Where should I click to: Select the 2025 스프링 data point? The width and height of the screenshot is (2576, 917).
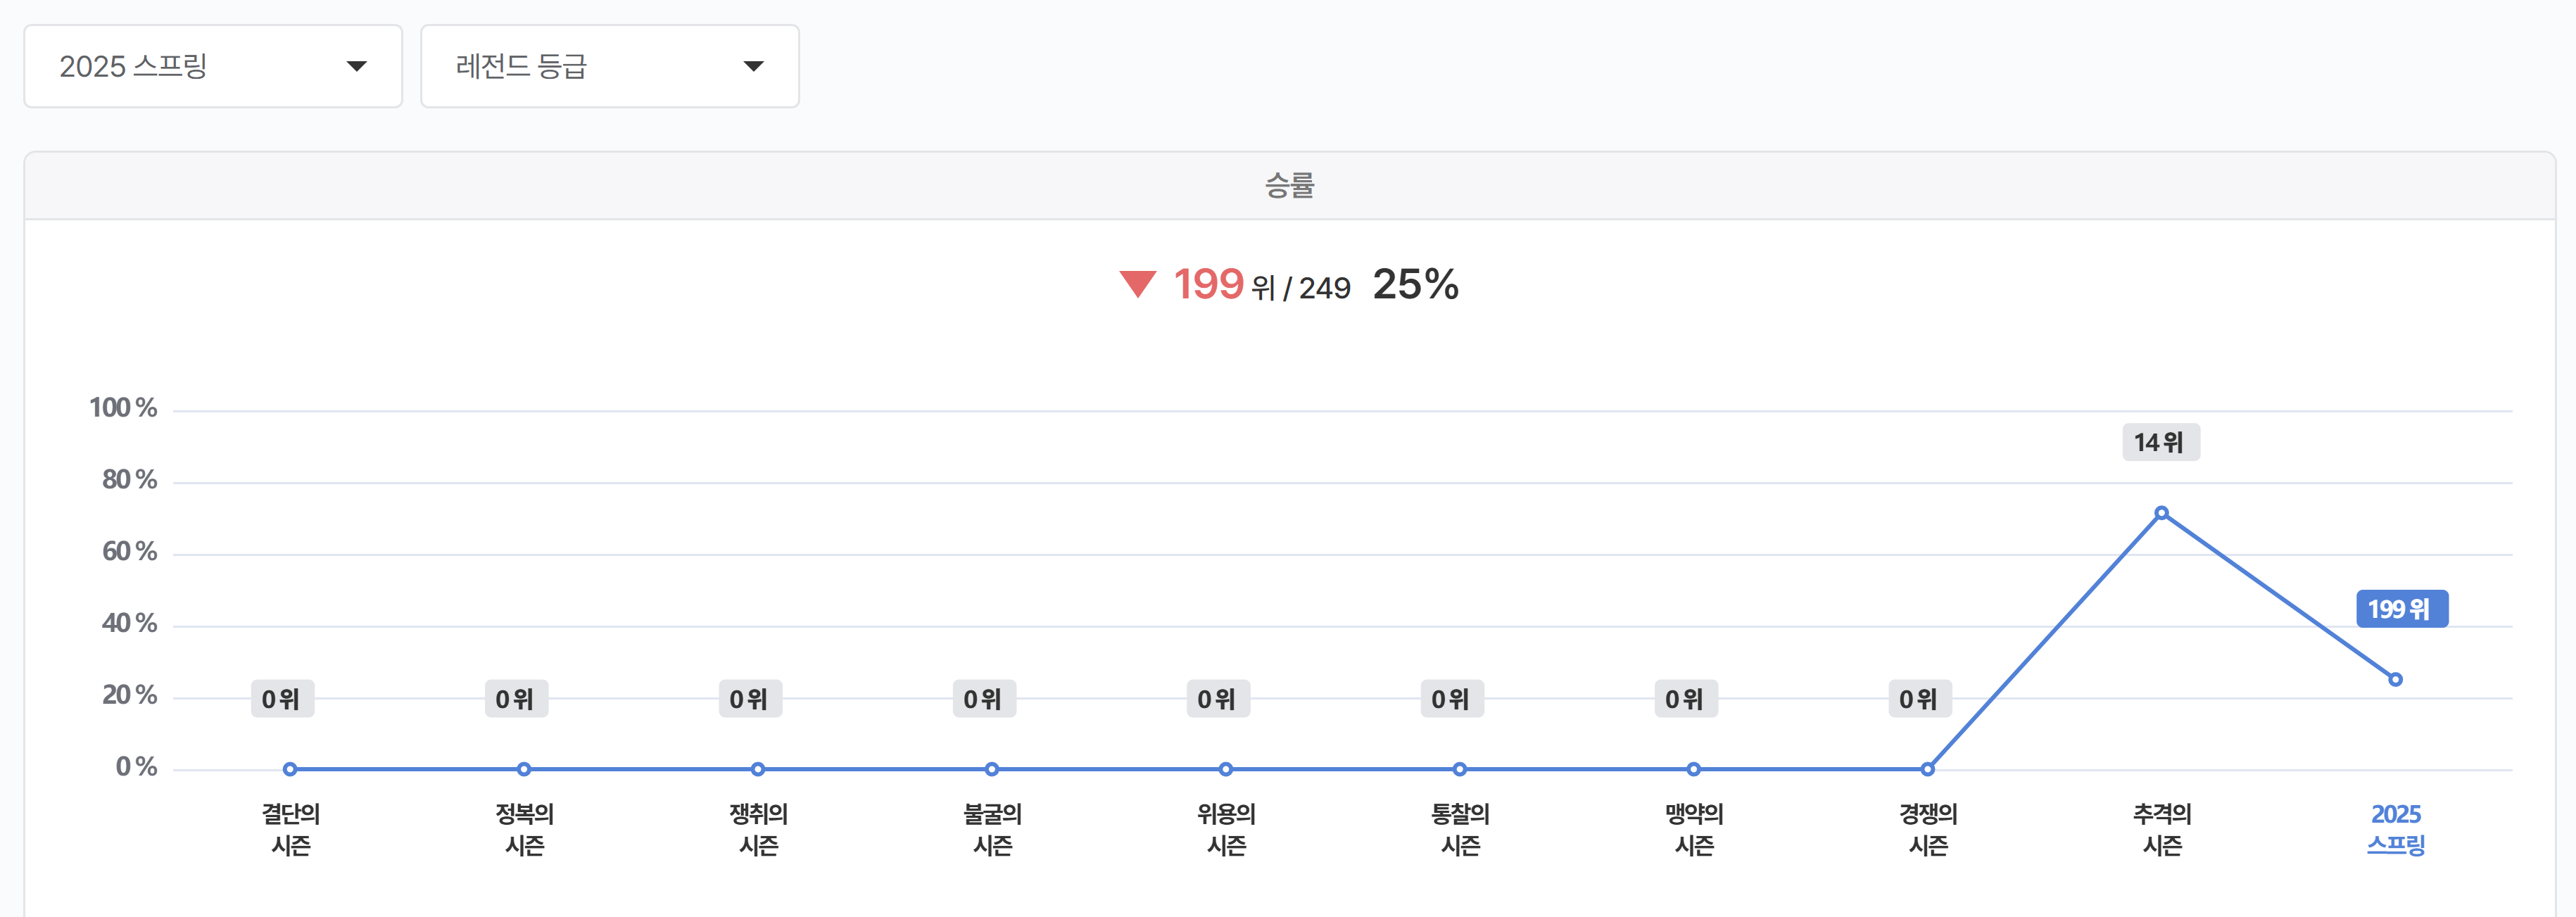click(x=2395, y=679)
